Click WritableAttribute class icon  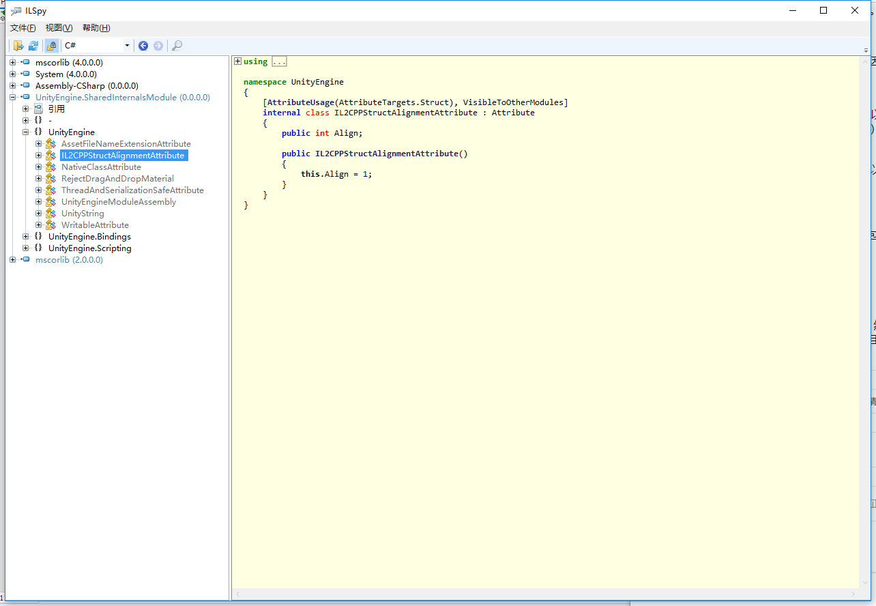[x=51, y=225]
